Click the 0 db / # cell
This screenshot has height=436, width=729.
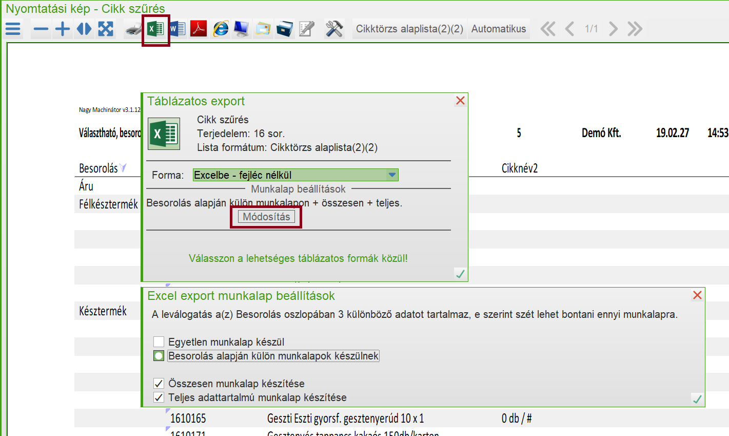pyautogui.click(x=517, y=419)
